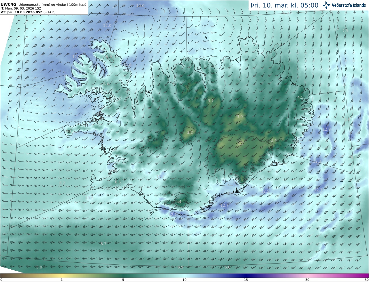Click the 3.4 value label on the map
Viewport: 369px width, 282px height.
(274, 140)
